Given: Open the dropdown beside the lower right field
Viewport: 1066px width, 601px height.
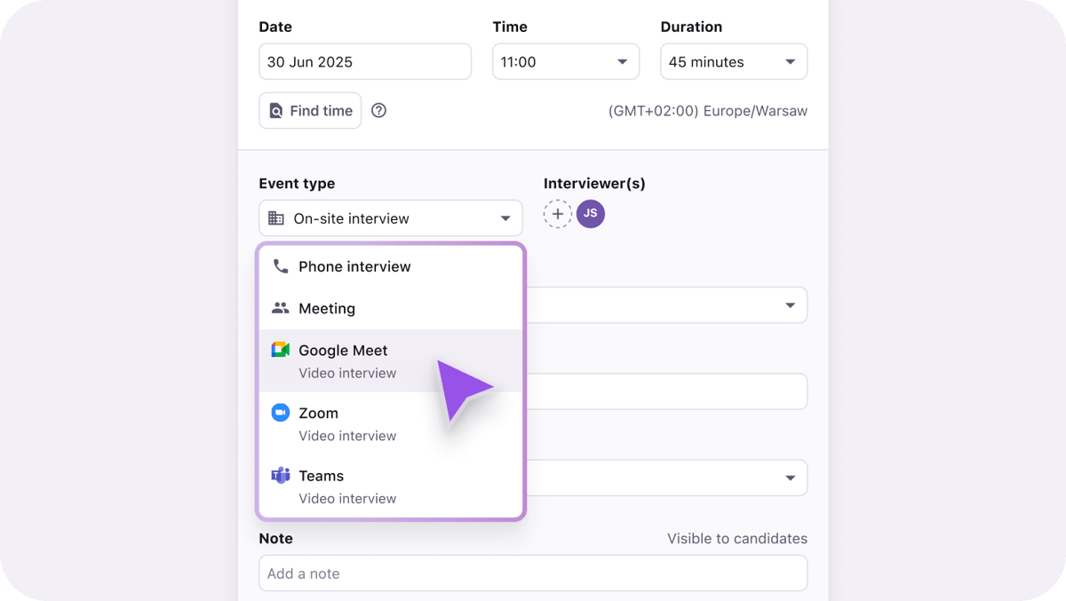Looking at the screenshot, I should [790, 478].
